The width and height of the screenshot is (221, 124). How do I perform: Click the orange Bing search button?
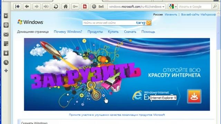tap(148, 23)
